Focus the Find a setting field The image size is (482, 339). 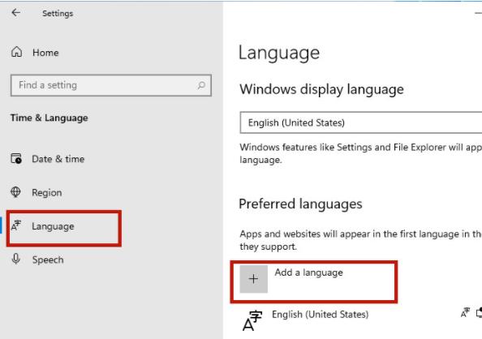(x=111, y=85)
